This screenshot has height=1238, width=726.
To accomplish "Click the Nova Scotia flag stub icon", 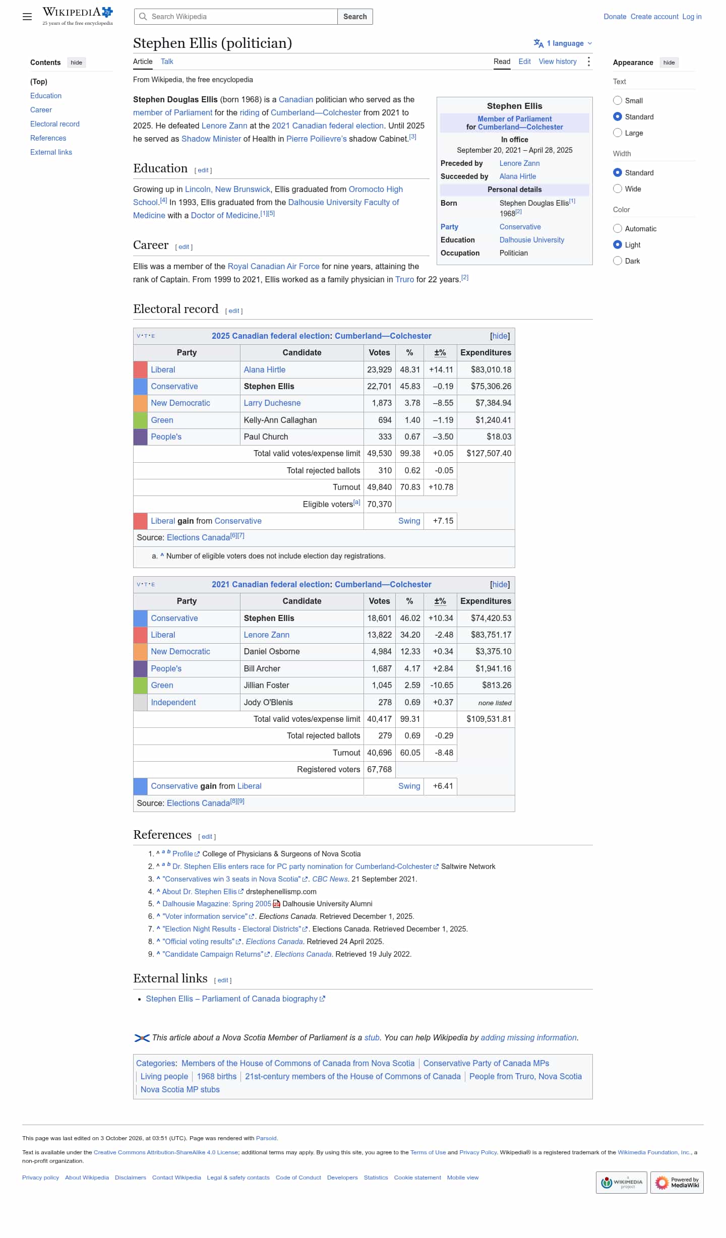I will (x=142, y=1038).
